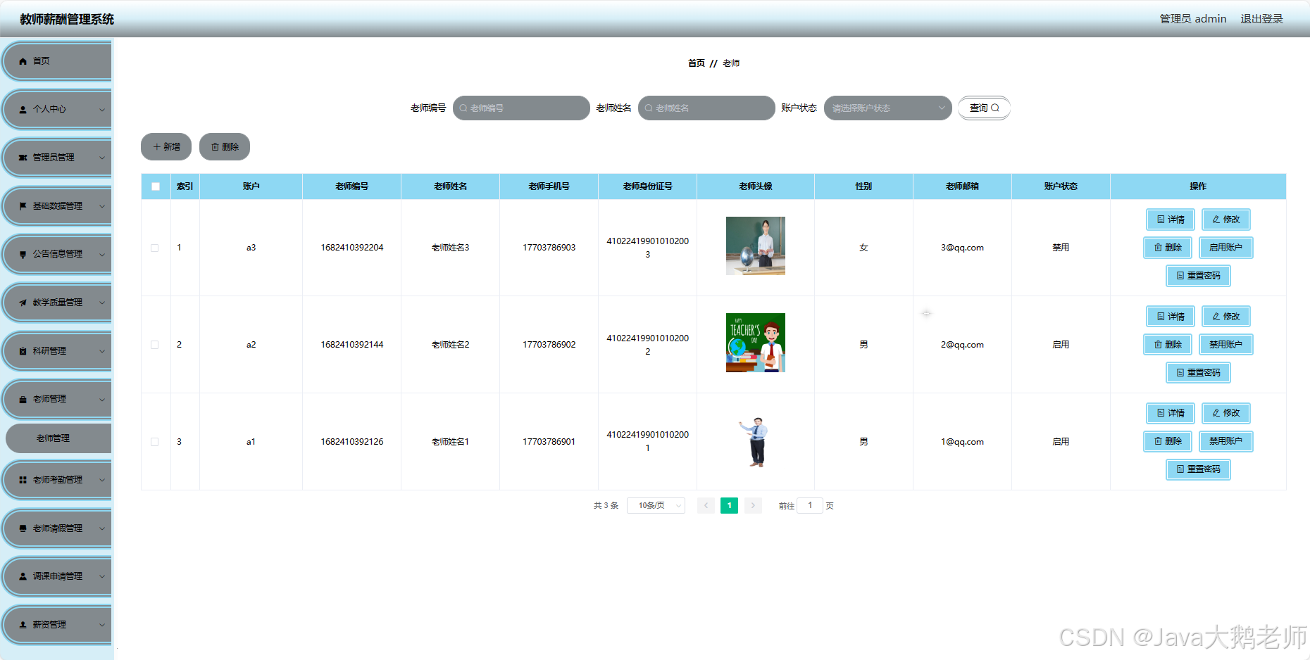Click 修改 button for row a3
The image size is (1310, 660).
tap(1225, 220)
